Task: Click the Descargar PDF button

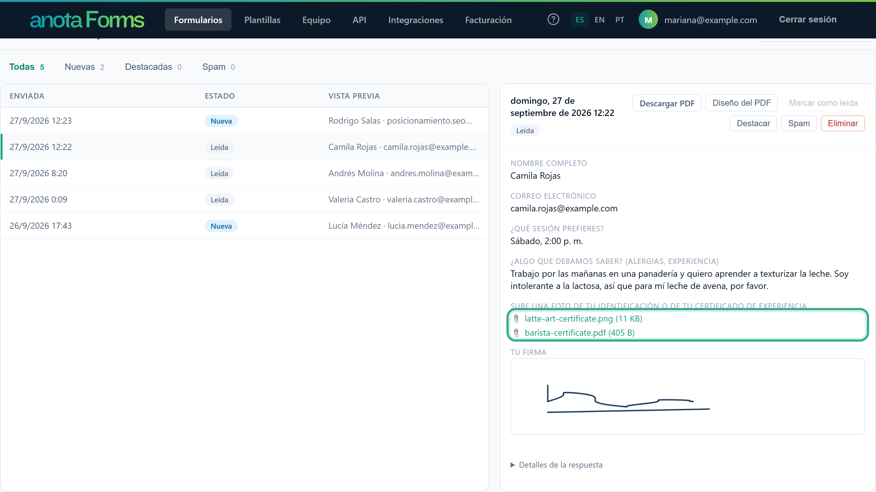Action: coord(667,103)
